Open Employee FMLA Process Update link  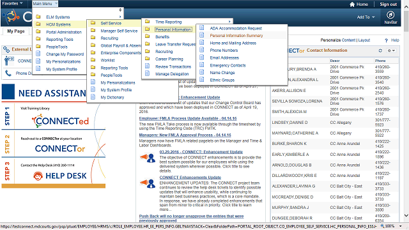tap(188, 118)
